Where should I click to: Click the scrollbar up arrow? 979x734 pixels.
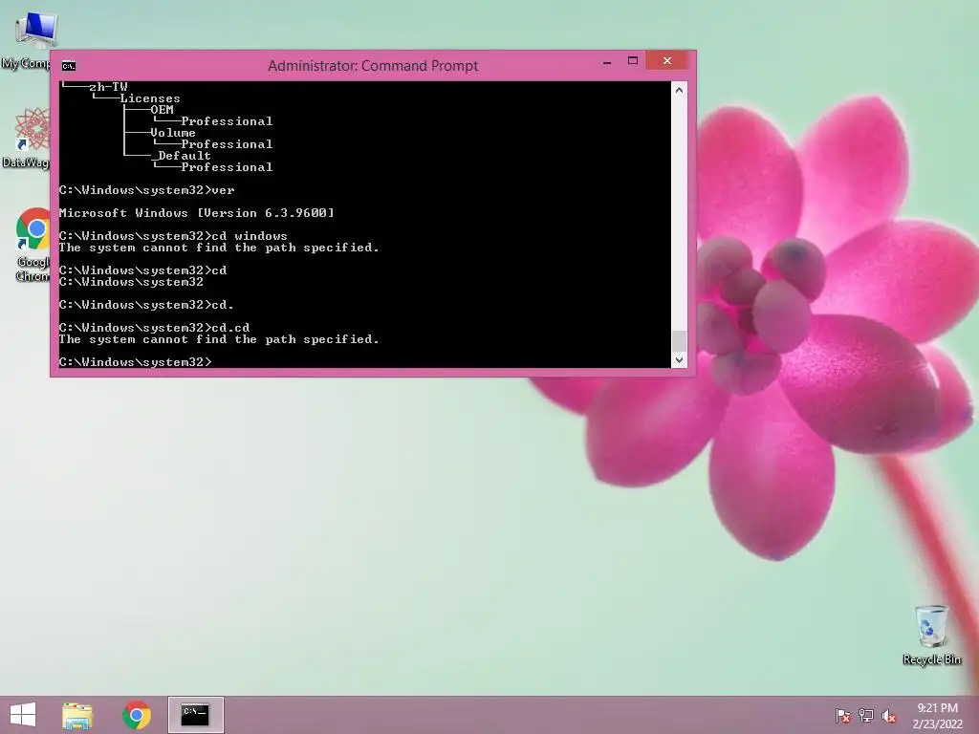coord(680,90)
